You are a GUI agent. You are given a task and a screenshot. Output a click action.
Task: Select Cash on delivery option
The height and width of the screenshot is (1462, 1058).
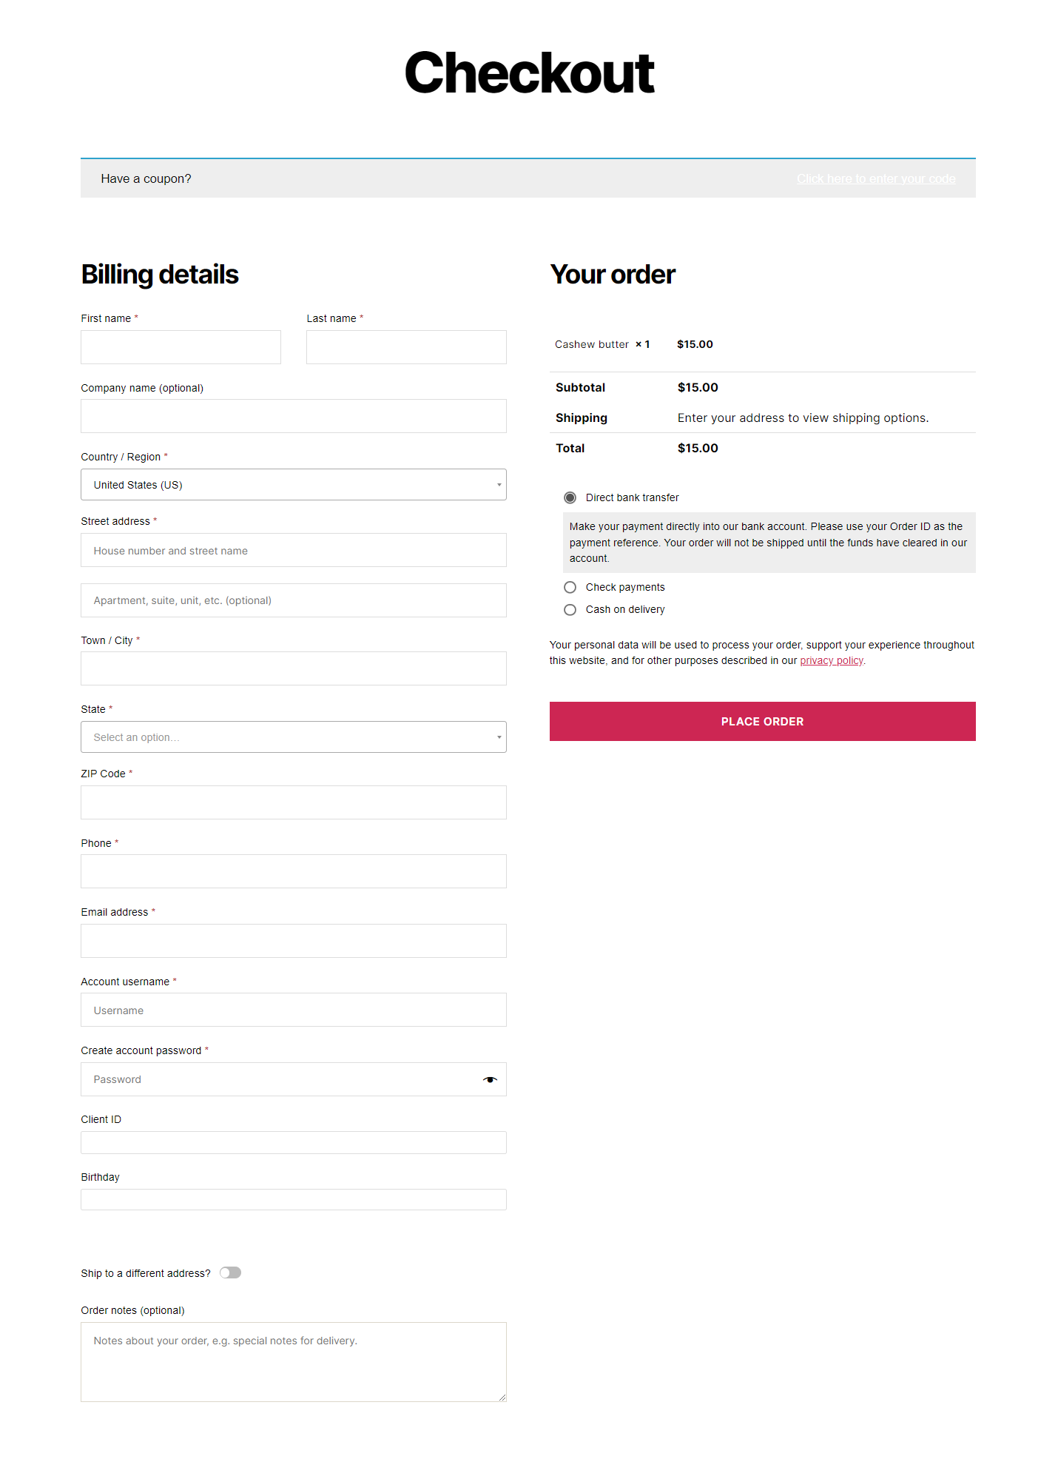point(570,610)
